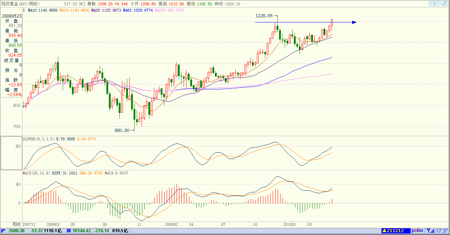The height and width of the screenshot is (235, 450).
Task: Click the DIFF:31.1021 value label
Action: tap(65, 173)
